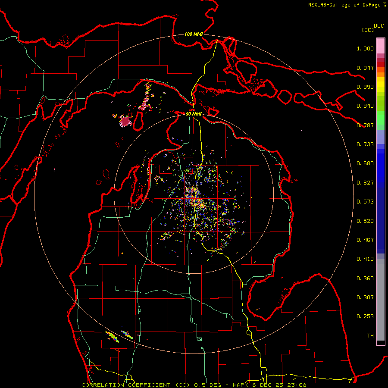Screen dimensions: 388x388
Task: Click the Correlation Coefficient KAPX caption
Action: [x=194, y=385]
